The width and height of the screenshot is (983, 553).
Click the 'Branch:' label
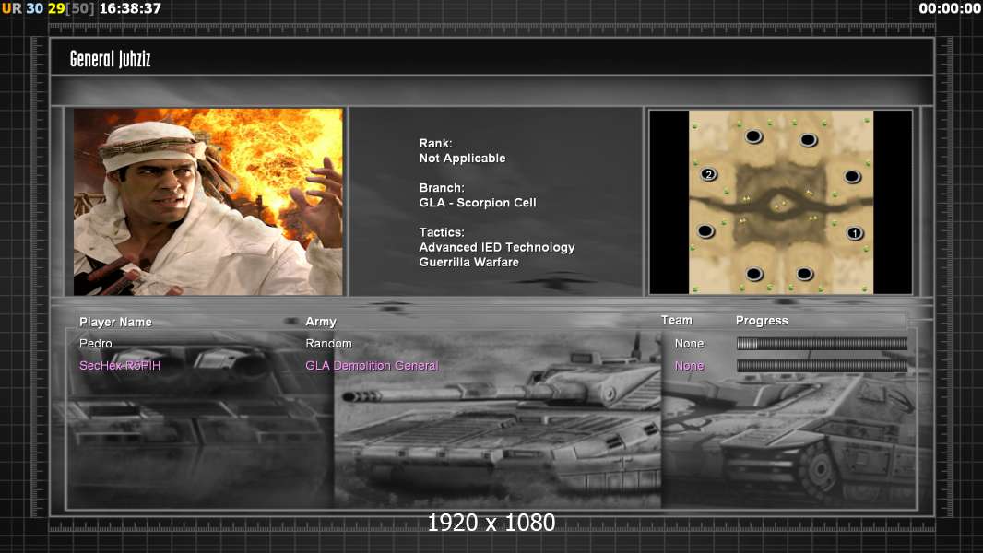442,188
